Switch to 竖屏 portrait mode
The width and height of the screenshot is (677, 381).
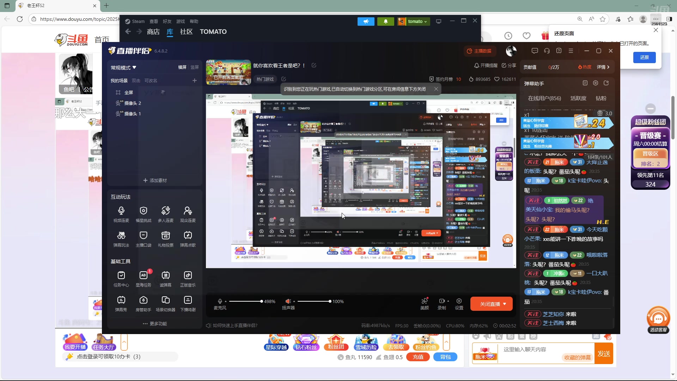195,67
